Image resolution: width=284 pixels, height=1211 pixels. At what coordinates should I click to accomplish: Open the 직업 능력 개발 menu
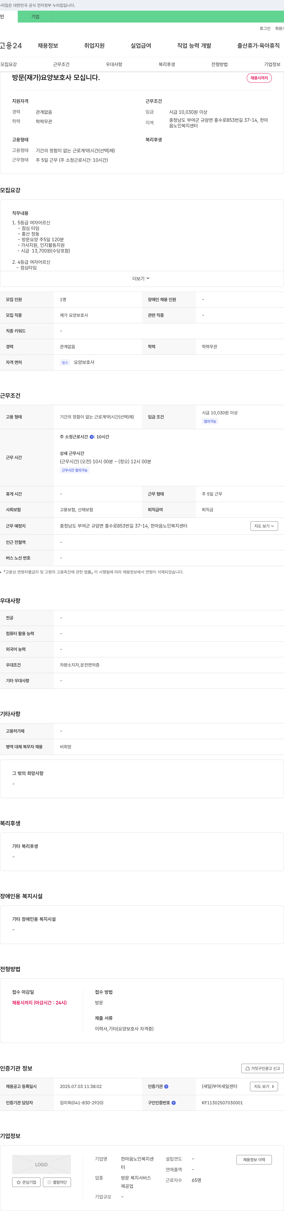[194, 46]
